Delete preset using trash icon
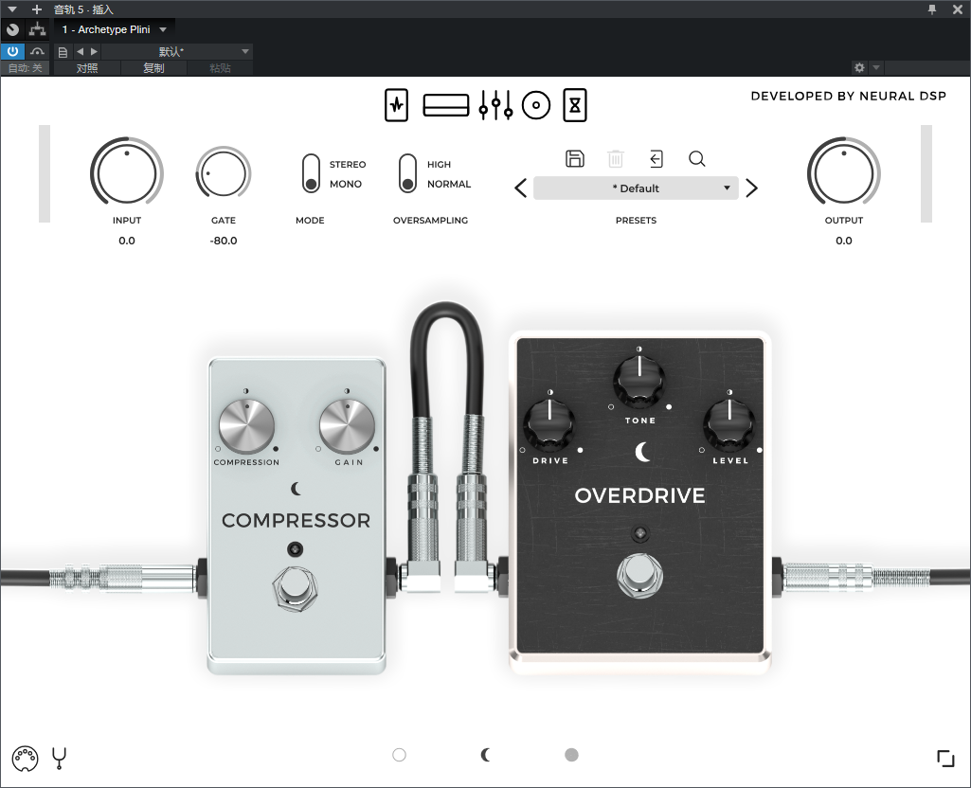Viewport: 971px width, 788px height. coord(616,159)
